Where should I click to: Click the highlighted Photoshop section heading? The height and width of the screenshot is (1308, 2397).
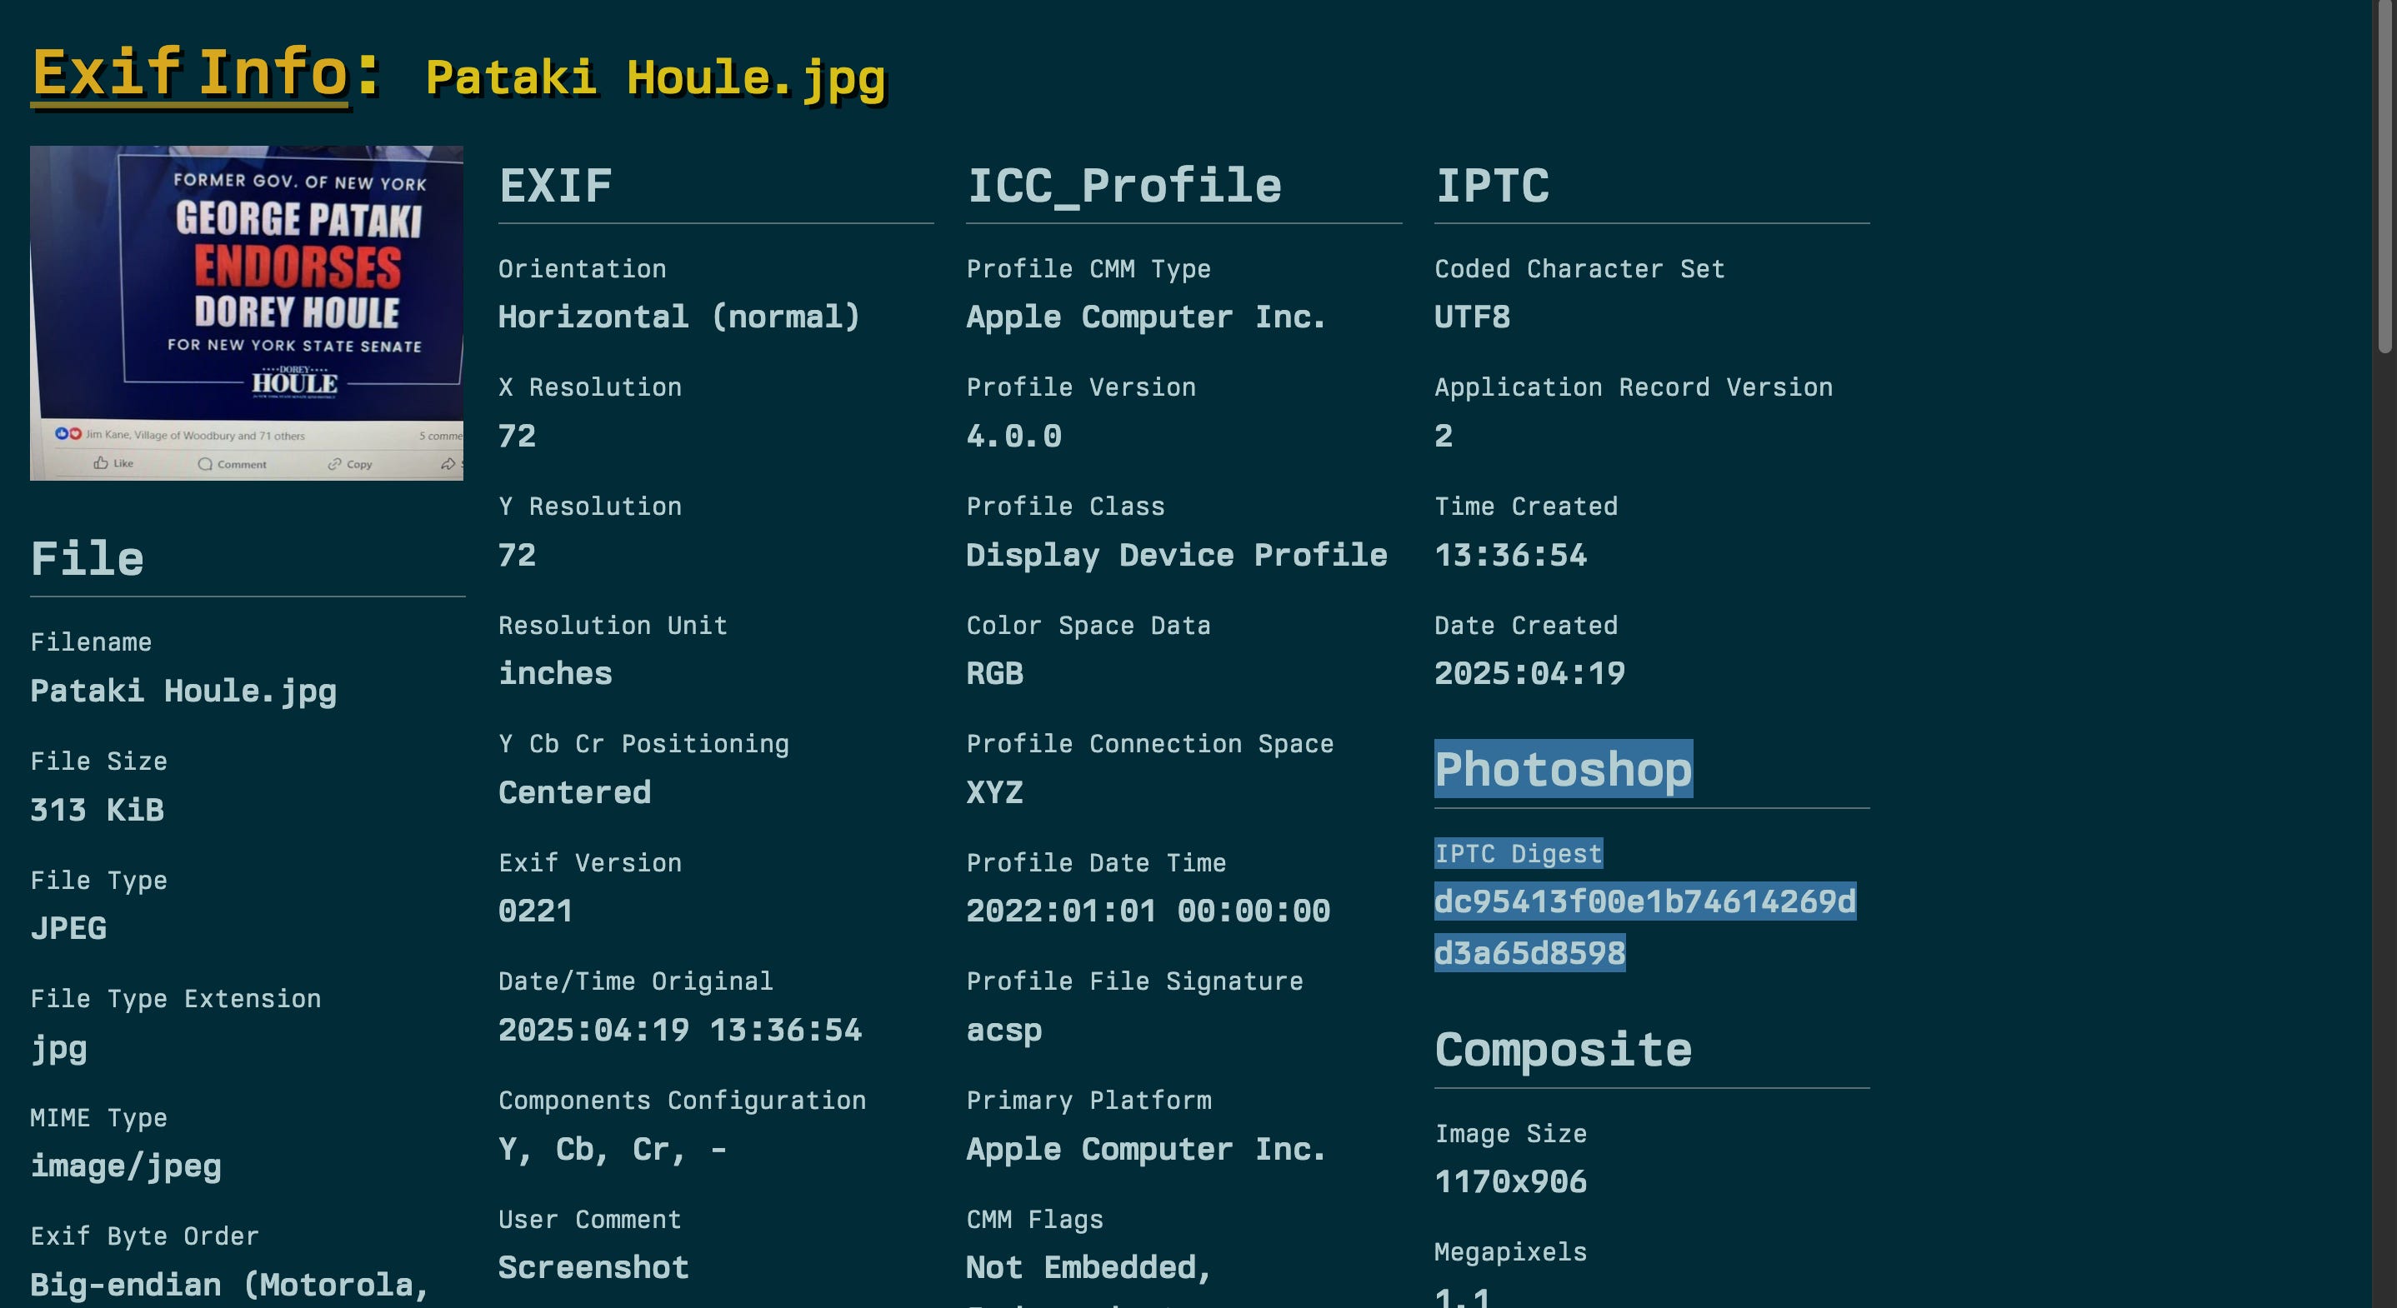point(1563,769)
